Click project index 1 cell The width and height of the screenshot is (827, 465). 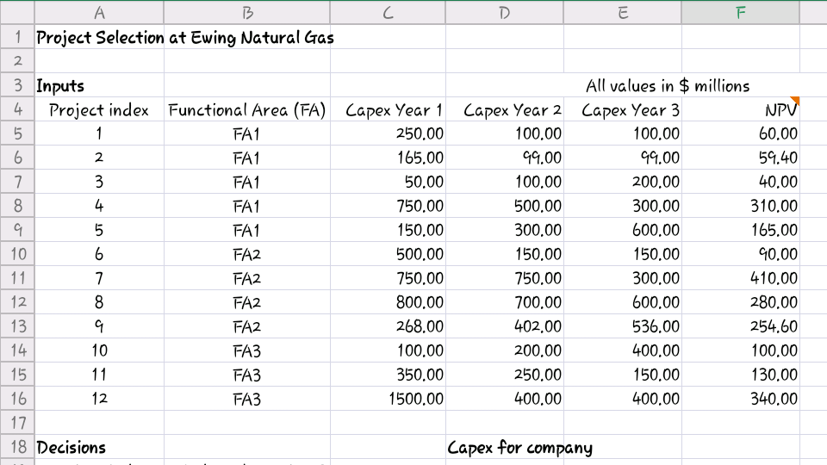pyautogui.click(x=99, y=133)
